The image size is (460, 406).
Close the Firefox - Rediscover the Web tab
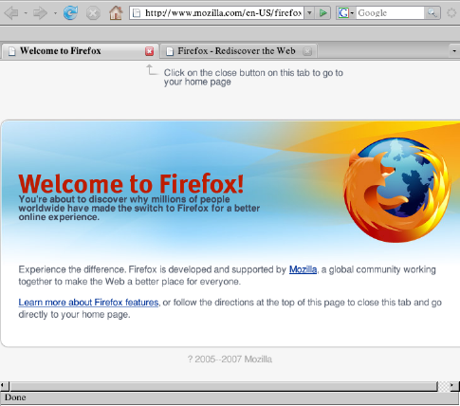(307, 51)
